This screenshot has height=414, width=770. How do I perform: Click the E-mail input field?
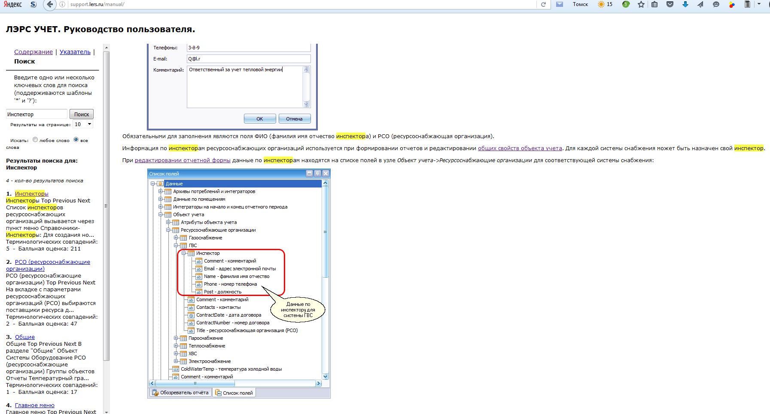coord(249,59)
